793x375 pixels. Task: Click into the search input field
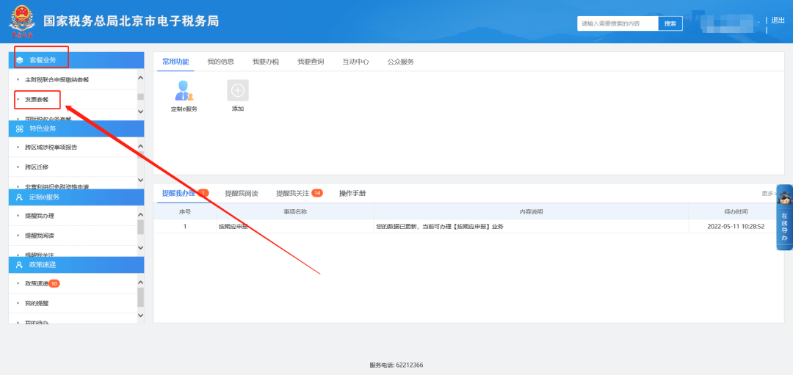pyautogui.click(x=617, y=23)
